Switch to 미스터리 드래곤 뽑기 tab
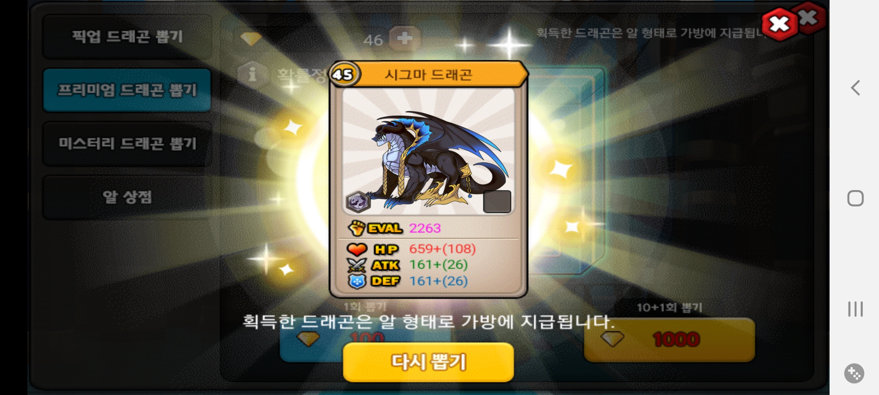Screen dimensions: 879x395 tap(127, 144)
